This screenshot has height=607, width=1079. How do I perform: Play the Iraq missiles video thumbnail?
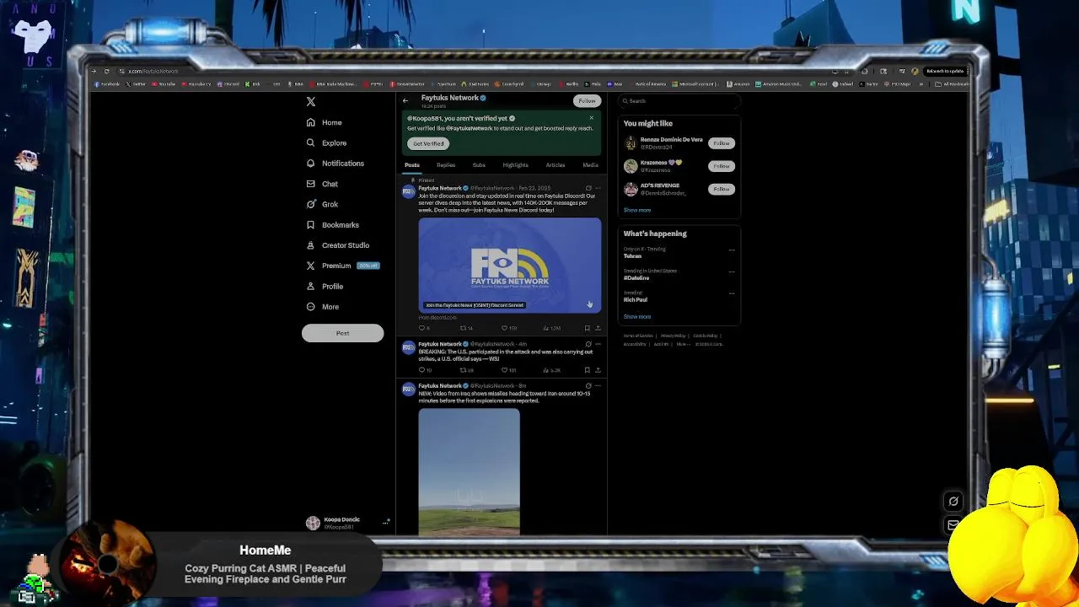470,471
